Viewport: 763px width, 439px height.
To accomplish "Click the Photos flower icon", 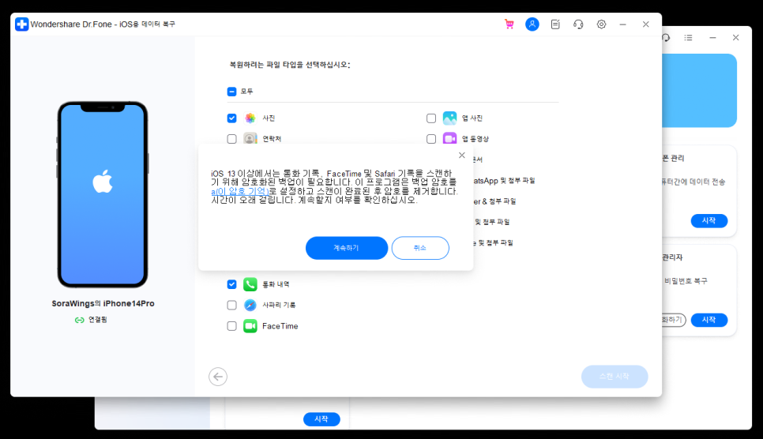I will pyautogui.click(x=250, y=118).
